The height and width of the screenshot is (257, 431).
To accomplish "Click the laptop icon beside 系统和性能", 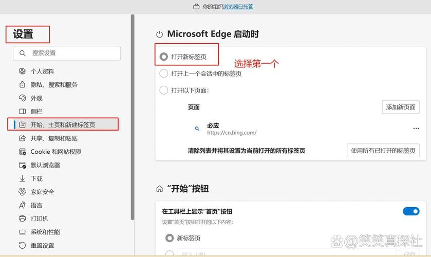I will tap(22, 232).
